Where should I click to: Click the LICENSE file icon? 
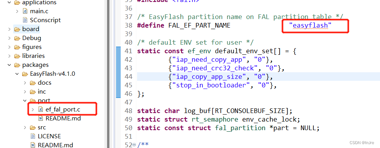[33, 136]
